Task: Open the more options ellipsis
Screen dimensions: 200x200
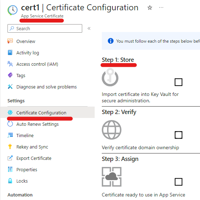Action: coord(161,7)
